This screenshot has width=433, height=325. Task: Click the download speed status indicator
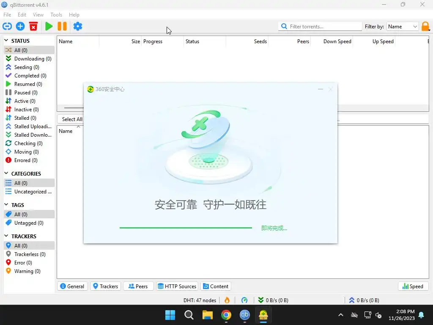(273, 300)
